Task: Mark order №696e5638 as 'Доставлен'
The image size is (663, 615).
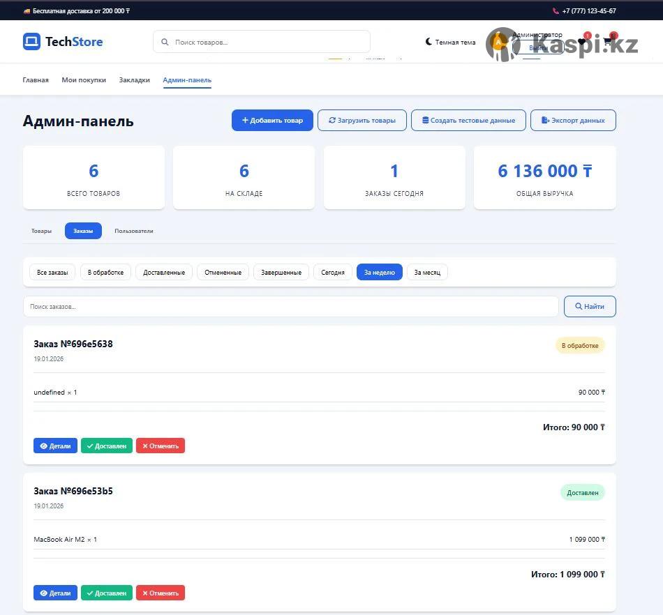Action: pyautogui.click(x=107, y=446)
